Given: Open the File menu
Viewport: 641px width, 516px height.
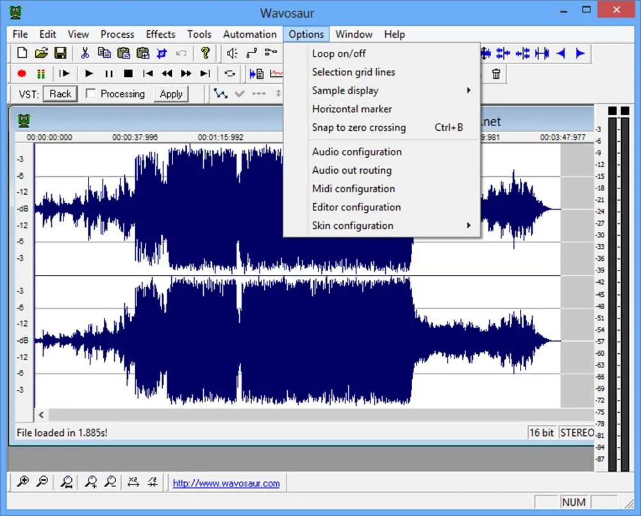Looking at the screenshot, I should click(20, 35).
